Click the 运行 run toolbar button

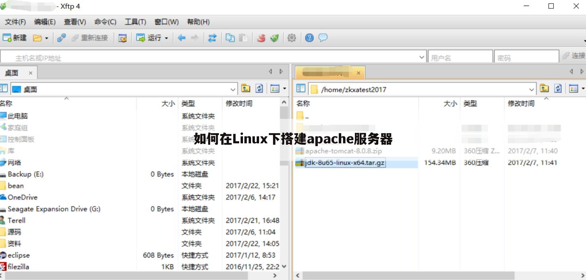pyautogui.click(x=149, y=38)
